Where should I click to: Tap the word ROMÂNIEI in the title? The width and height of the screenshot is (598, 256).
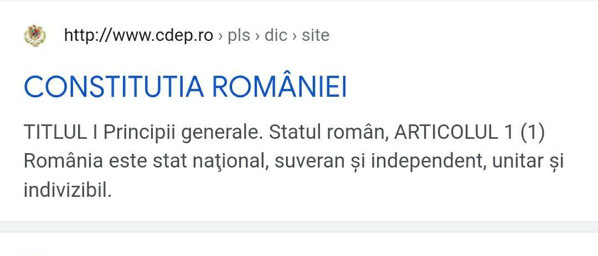pos(279,87)
